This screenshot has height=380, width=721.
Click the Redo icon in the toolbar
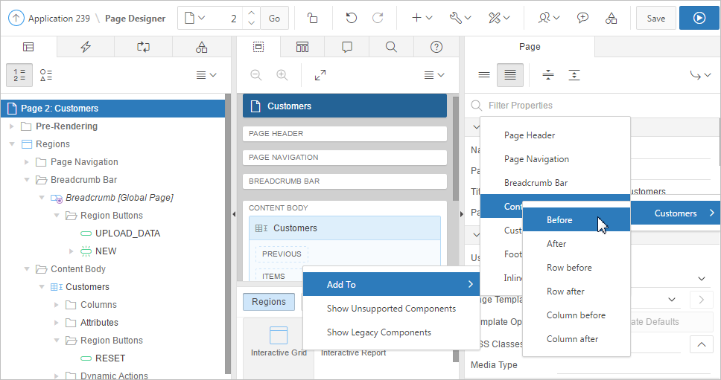pos(378,18)
